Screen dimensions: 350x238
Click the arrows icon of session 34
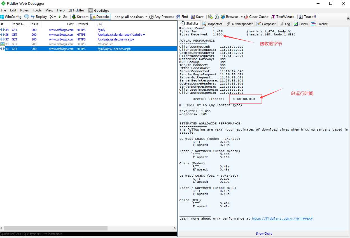(2, 30)
